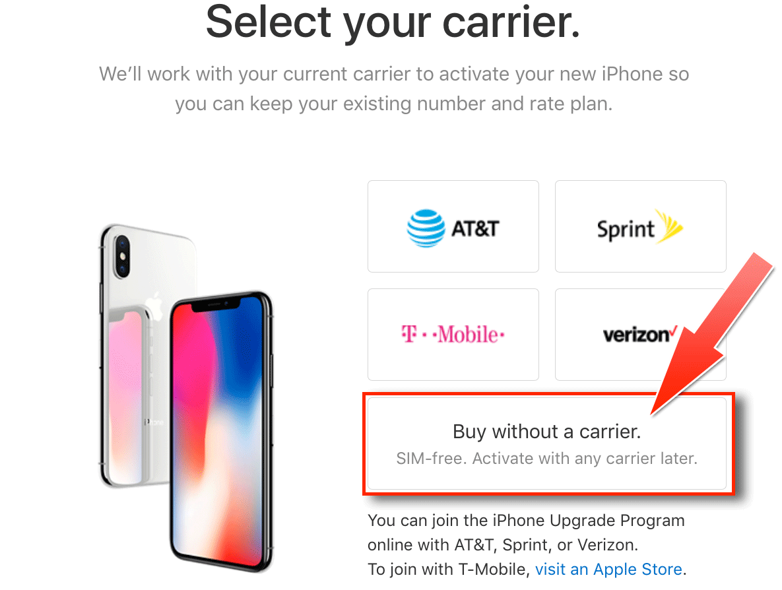Click the T-Mobile magenta logo
782x590 pixels.
(453, 334)
